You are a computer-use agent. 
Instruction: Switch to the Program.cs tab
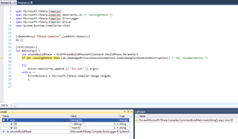click(x=24, y=2)
